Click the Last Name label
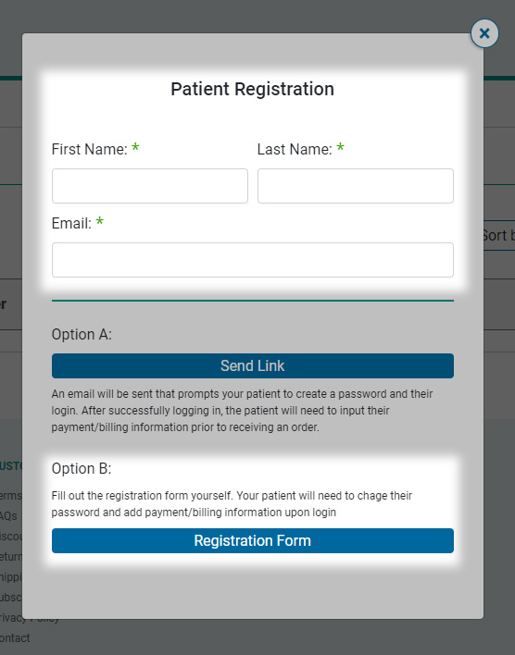515x655 pixels. click(295, 149)
